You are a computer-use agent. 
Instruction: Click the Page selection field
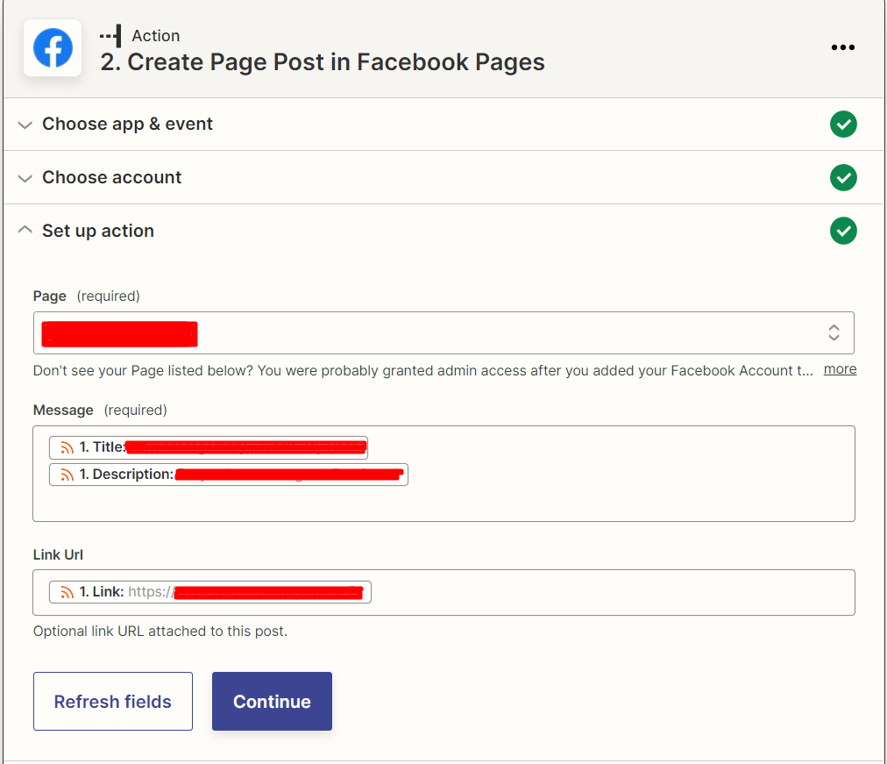tap(443, 332)
